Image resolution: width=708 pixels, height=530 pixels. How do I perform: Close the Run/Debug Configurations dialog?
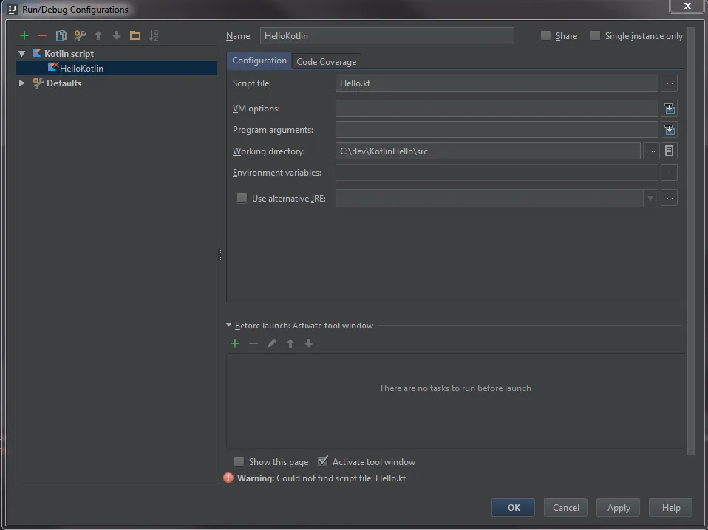click(687, 6)
